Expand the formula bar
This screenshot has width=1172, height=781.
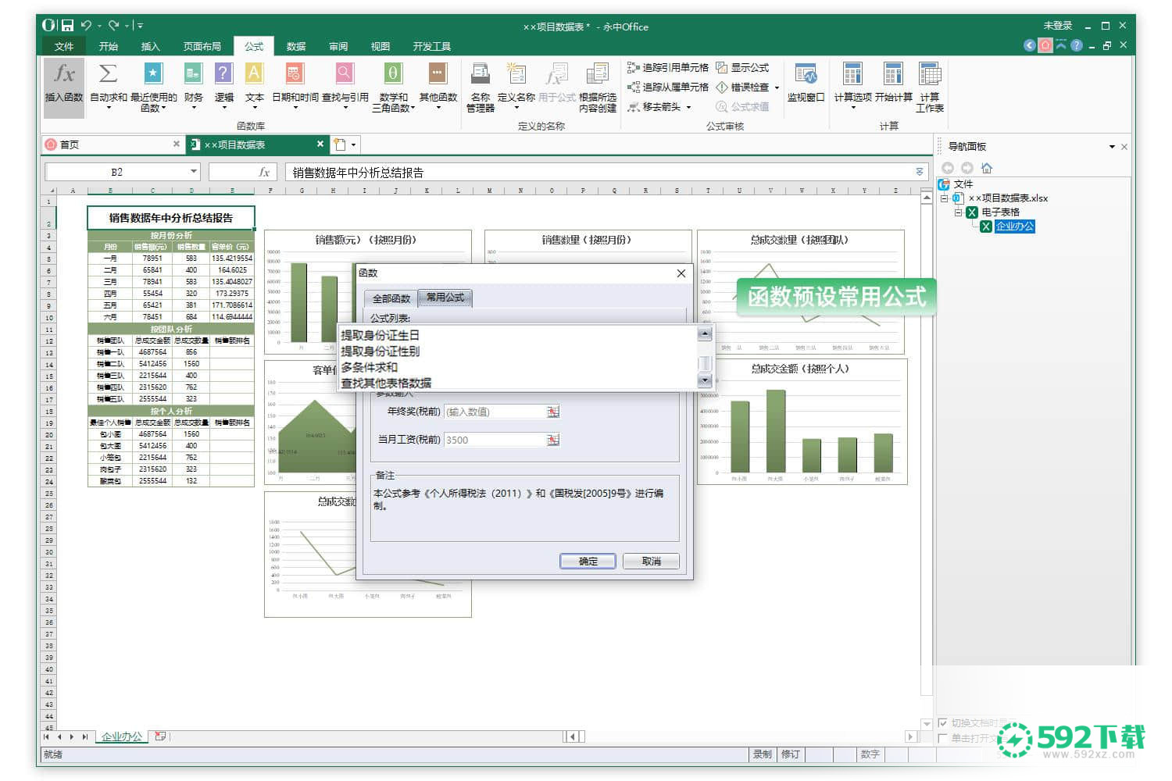coord(920,172)
